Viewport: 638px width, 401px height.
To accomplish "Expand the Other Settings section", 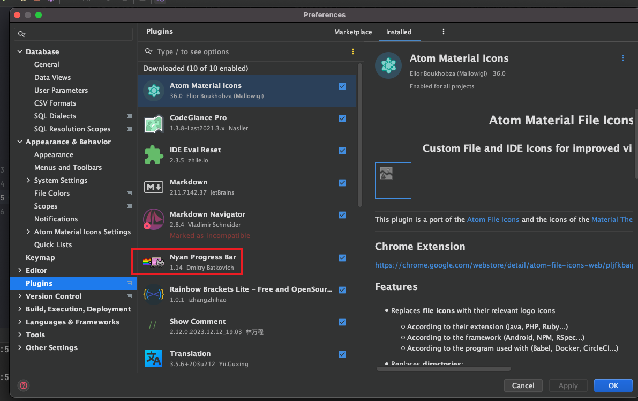I will pyautogui.click(x=19, y=347).
